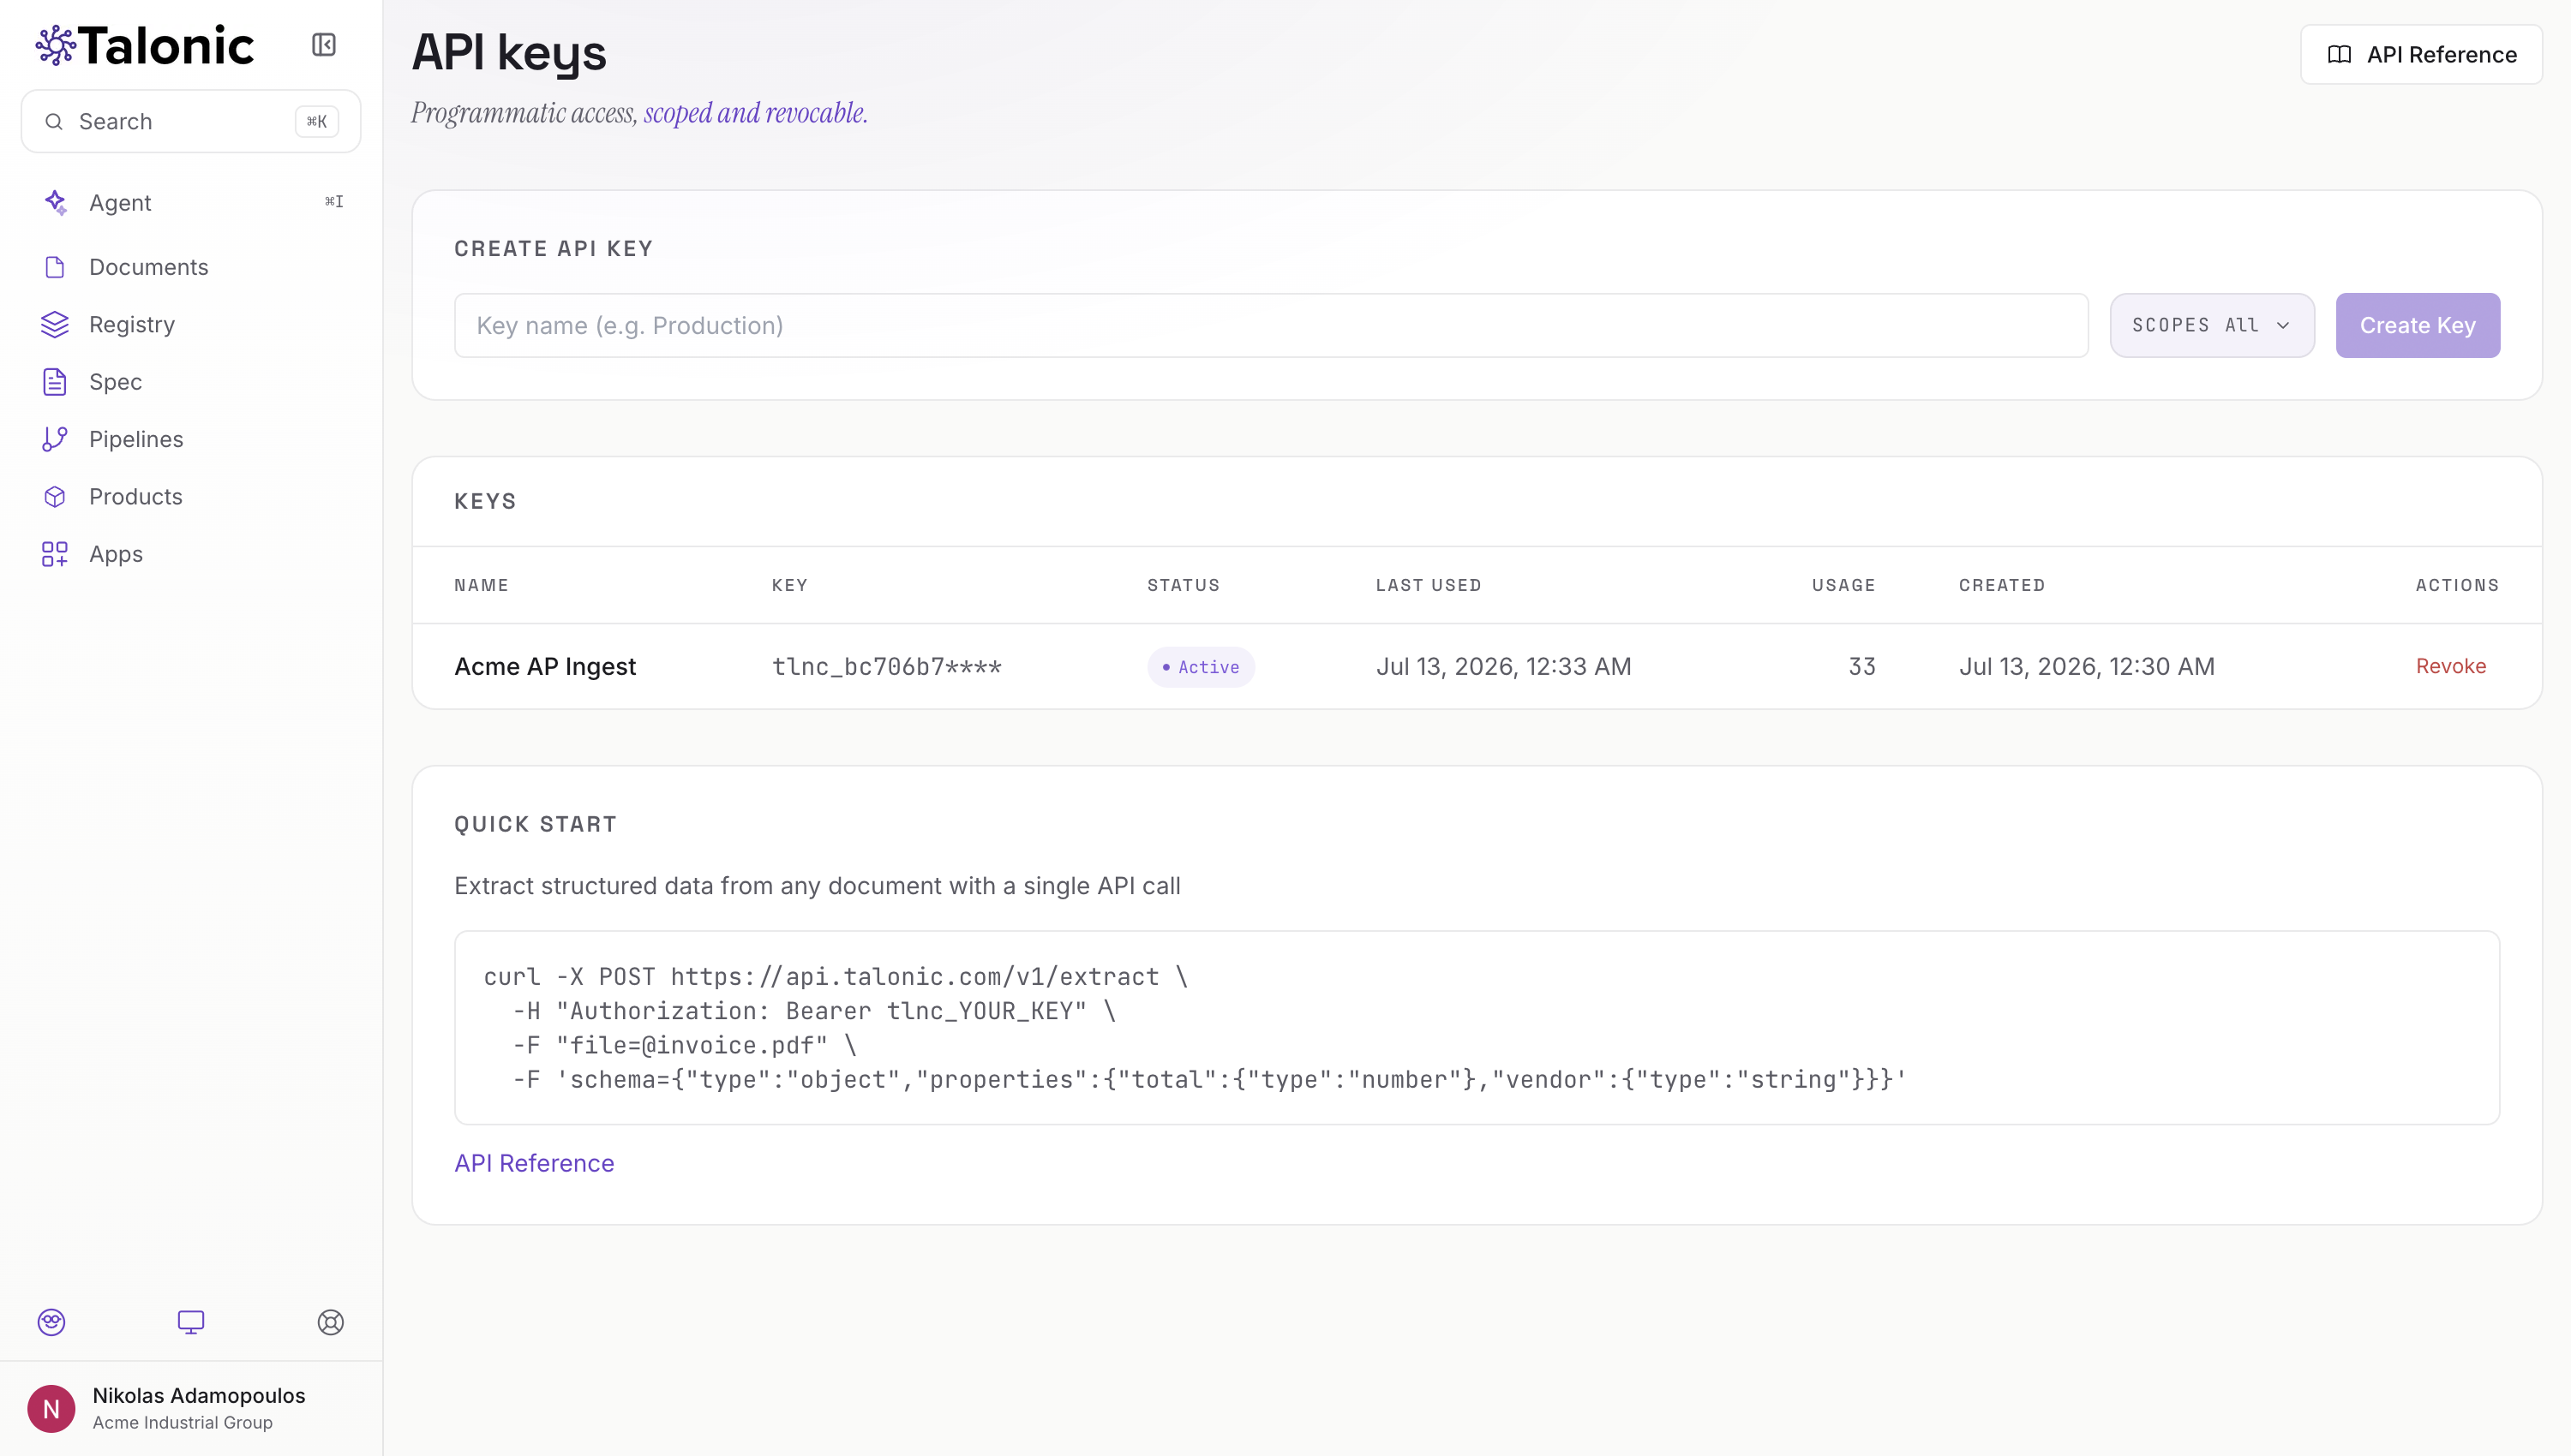Click the Active status badge
The height and width of the screenshot is (1456, 2571).
(x=1201, y=667)
